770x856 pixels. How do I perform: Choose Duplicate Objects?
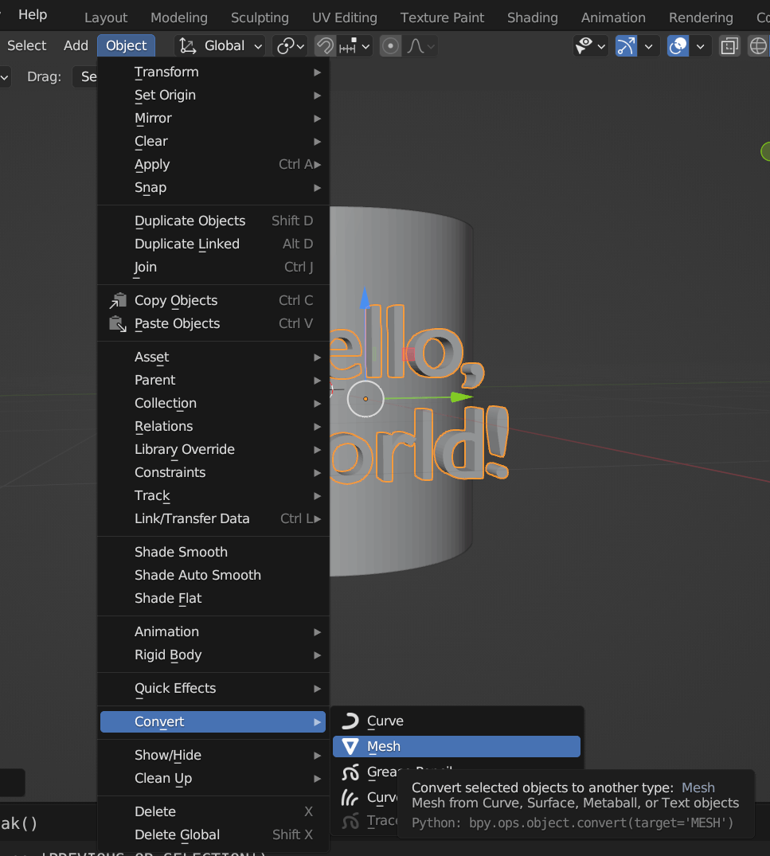coord(213,221)
